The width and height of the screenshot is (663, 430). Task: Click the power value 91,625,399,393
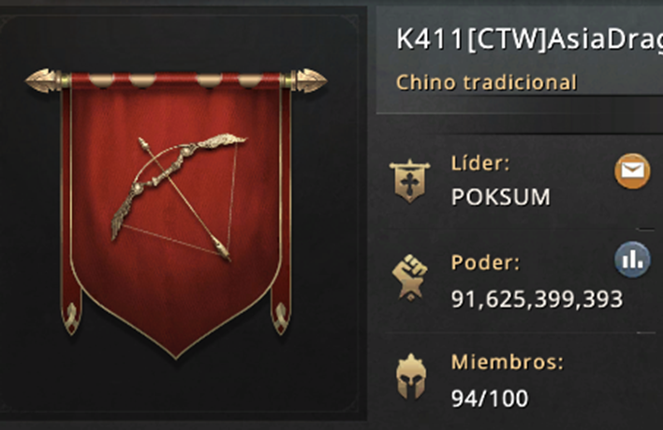(x=537, y=299)
